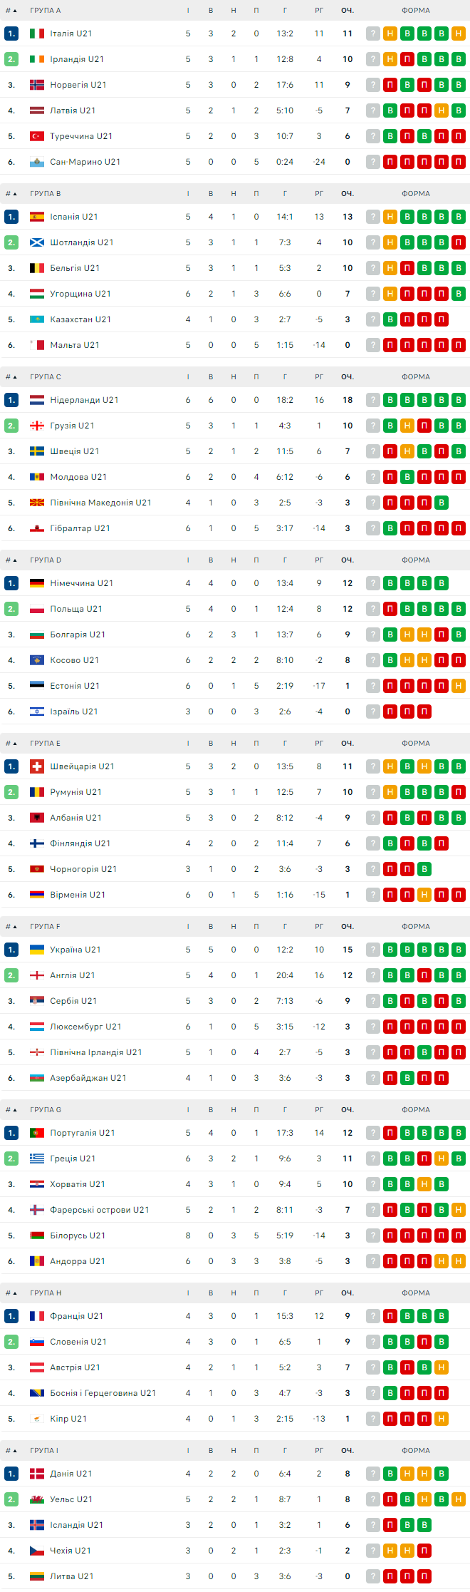Click the Португалія U21 flag icon
The width and height of the screenshot is (470, 1592).
pyautogui.click(x=36, y=1133)
